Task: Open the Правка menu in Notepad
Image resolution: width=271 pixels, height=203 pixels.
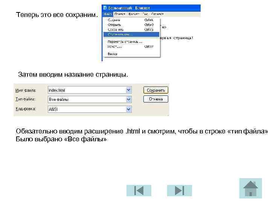Action: pos(120,14)
